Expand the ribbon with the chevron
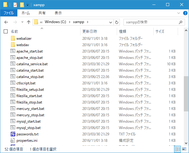The width and height of the screenshot is (189, 153). pos(179,13)
